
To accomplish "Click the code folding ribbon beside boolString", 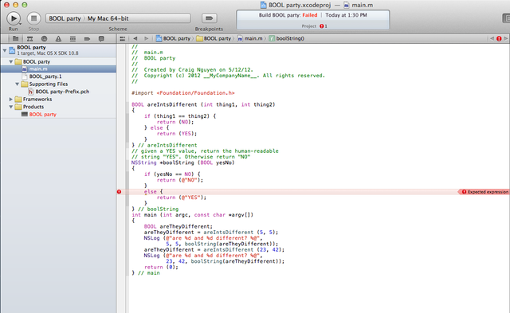I will pos(127,186).
